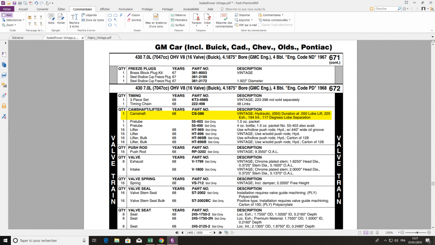This screenshot has width=435, height=245.
Task: Click the Note comment tool
Action: [x=51, y=19]
